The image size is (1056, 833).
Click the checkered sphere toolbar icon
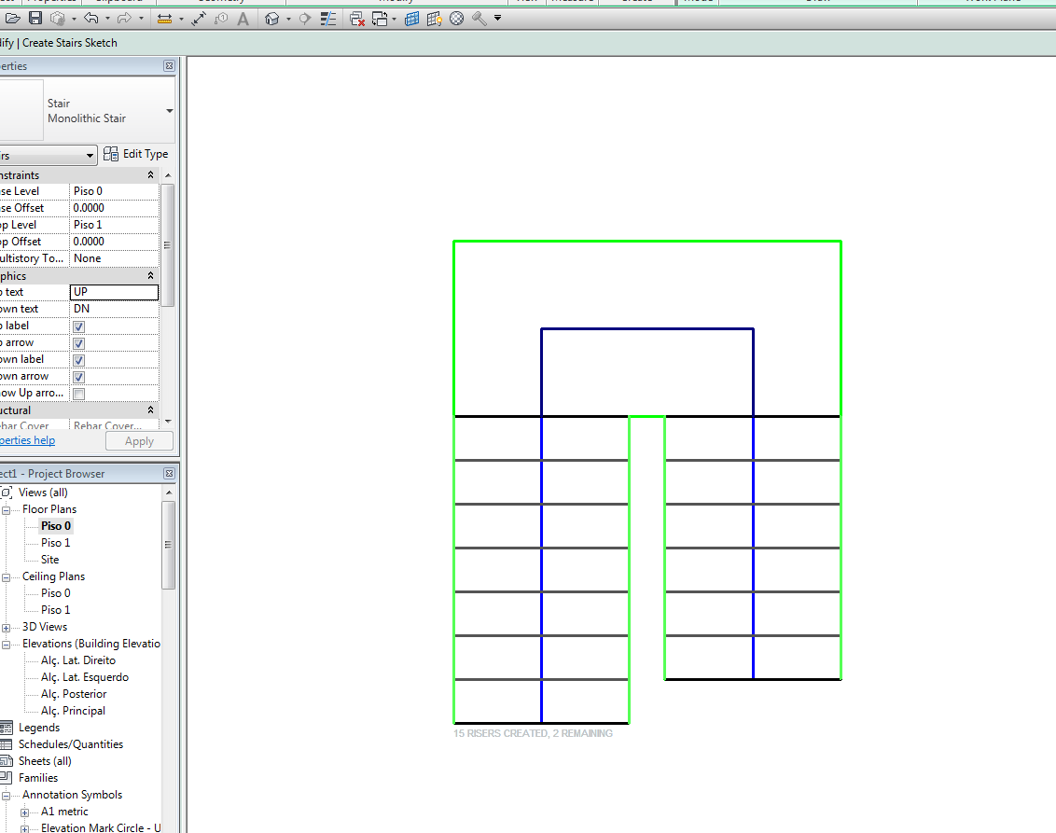pos(456,19)
